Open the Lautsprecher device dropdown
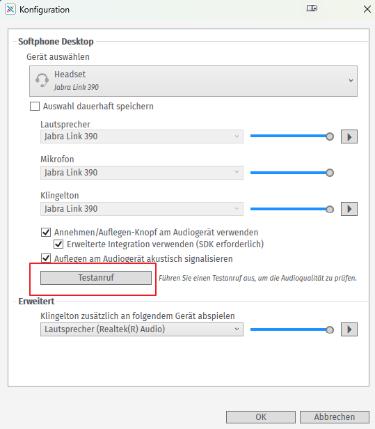 (x=142, y=136)
